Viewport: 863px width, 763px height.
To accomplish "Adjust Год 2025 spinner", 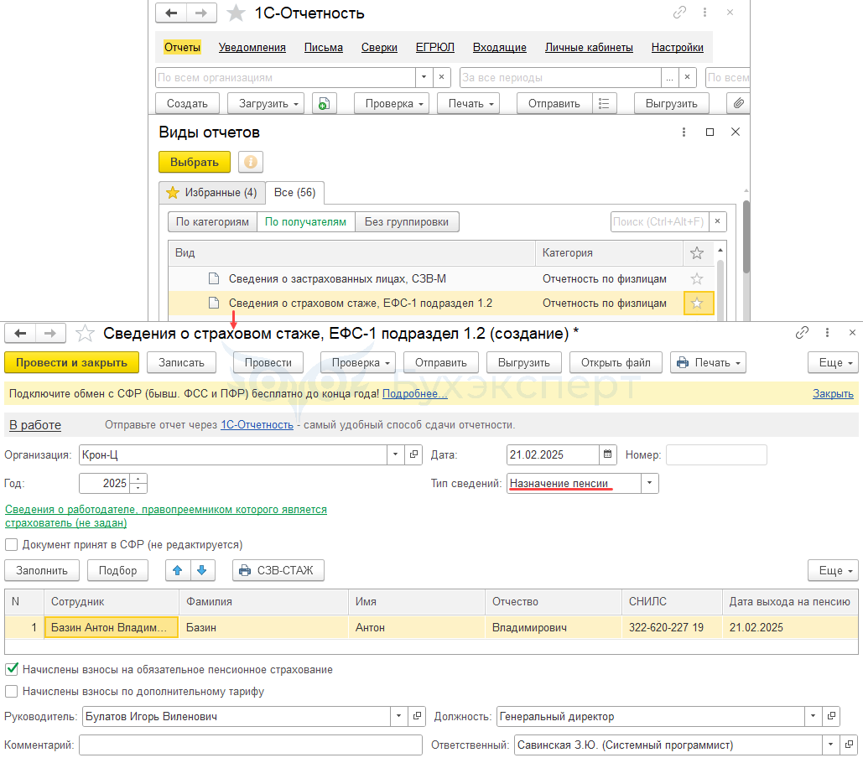I will tap(138, 483).
